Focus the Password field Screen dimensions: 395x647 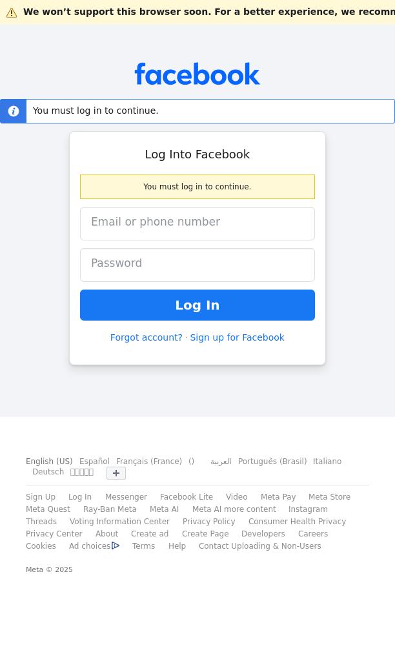point(197,264)
